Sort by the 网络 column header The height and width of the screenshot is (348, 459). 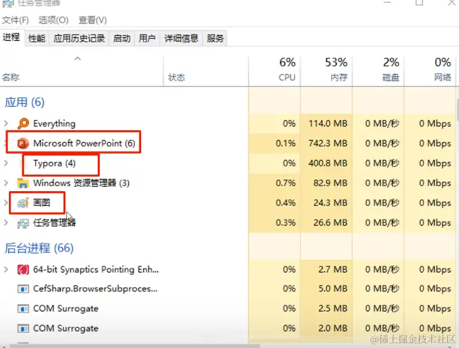coord(442,77)
